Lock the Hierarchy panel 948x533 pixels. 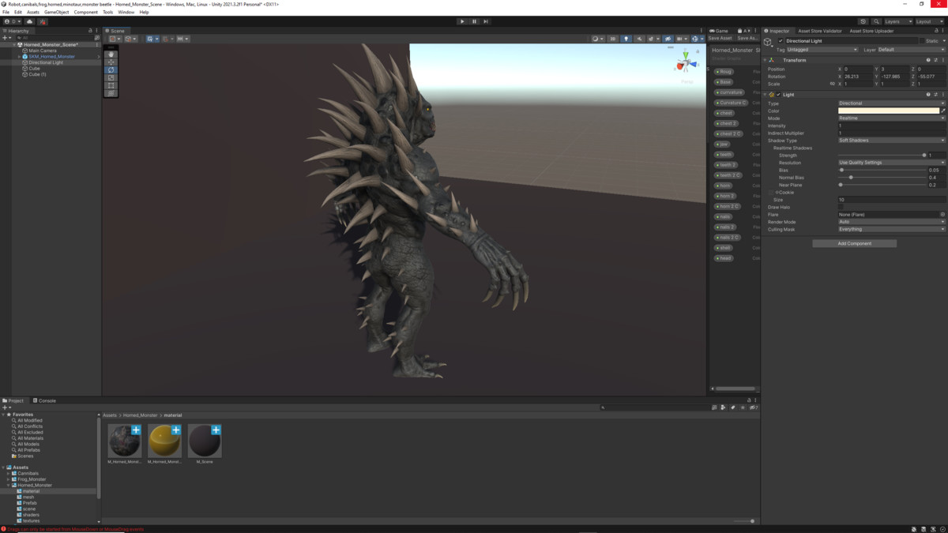click(x=90, y=31)
